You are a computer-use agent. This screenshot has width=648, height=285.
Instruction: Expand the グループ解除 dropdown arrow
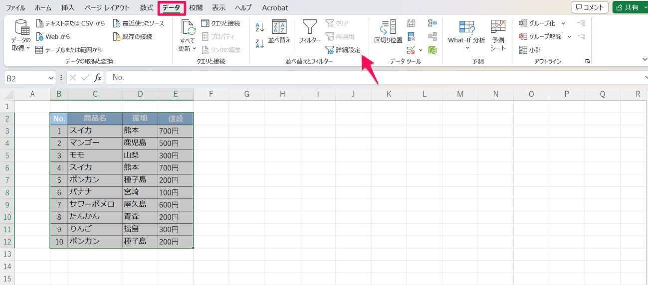tap(569, 36)
